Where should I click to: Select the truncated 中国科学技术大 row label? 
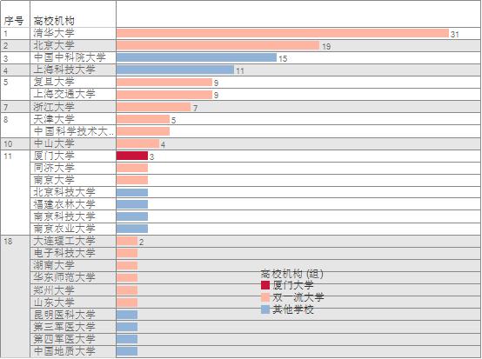pyautogui.click(x=73, y=131)
